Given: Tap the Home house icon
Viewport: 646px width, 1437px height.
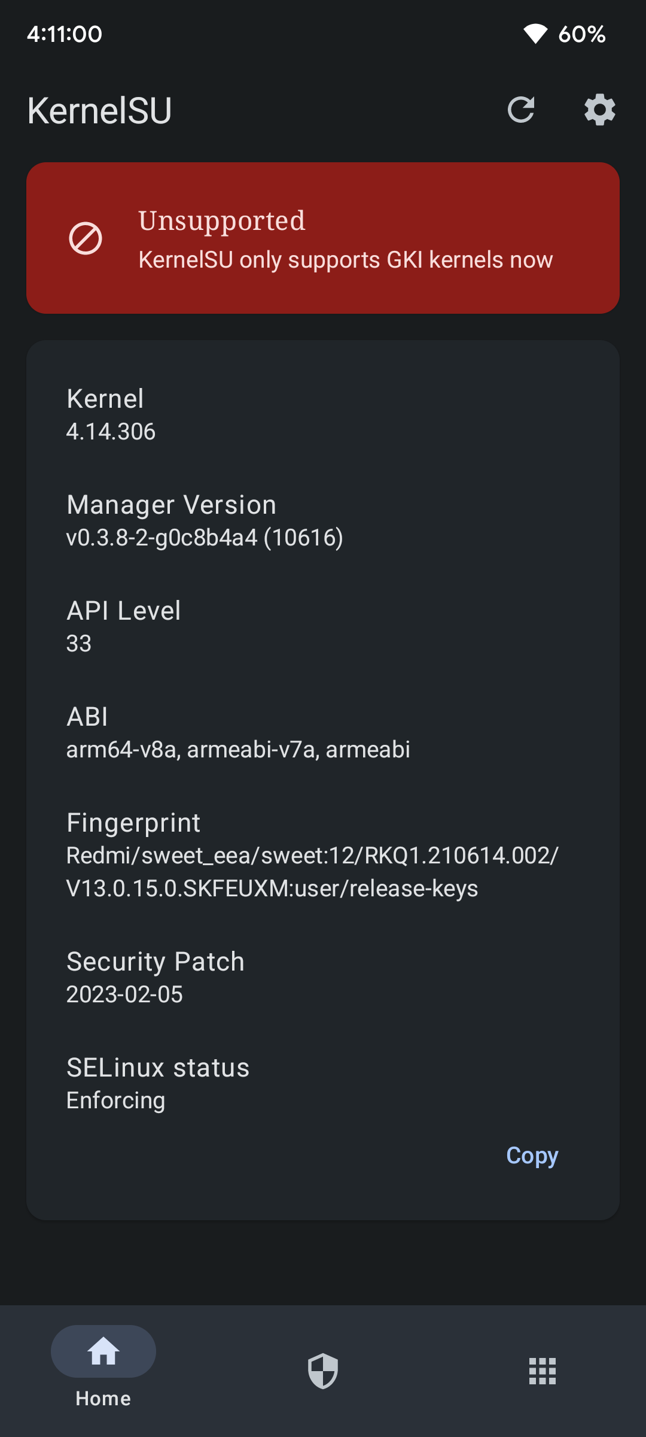Looking at the screenshot, I should pos(103,1351).
